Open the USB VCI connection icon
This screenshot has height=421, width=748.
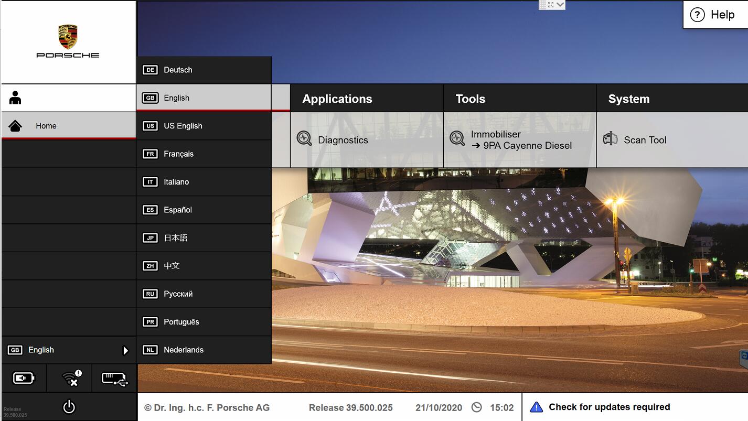pyautogui.click(x=114, y=379)
